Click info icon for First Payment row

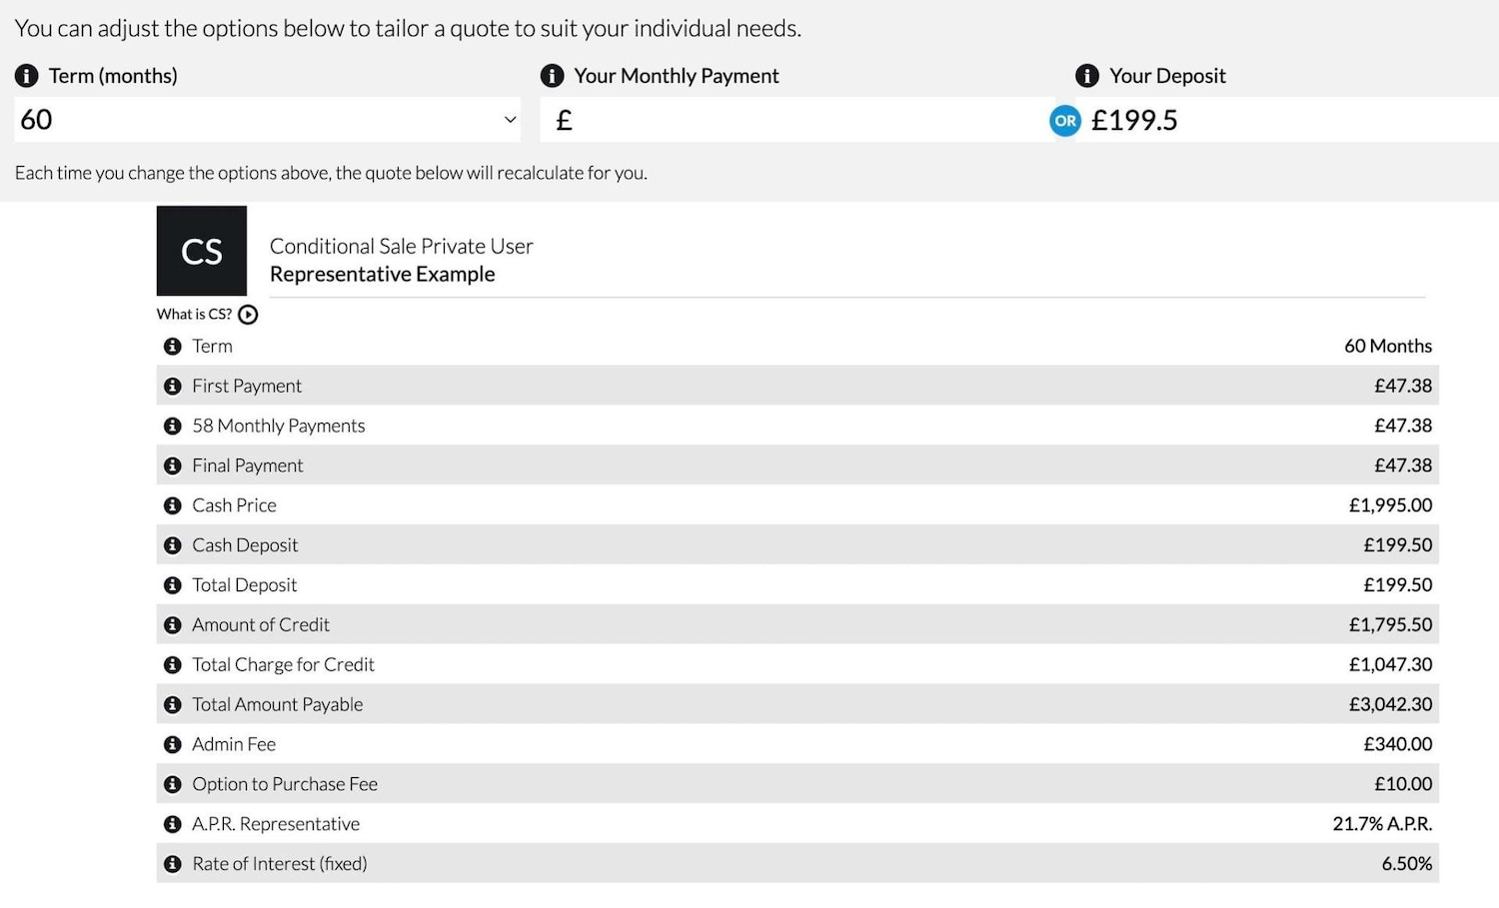coord(173,386)
